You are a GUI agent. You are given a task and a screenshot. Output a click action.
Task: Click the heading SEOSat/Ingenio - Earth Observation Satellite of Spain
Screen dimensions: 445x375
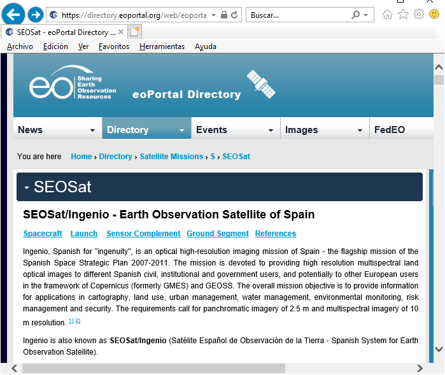pyautogui.click(x=169, y=215)
